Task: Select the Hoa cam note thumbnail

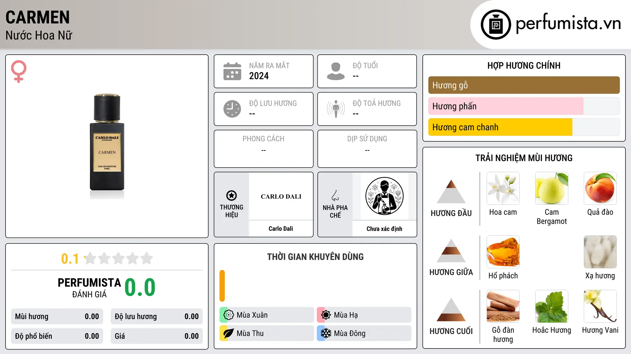Action: point(503,188)
